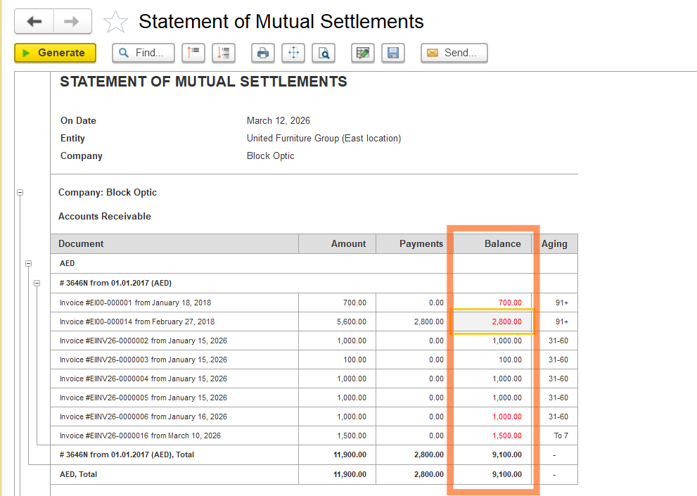697x496 pixels.
Task: Collapse the Company: Block Optic group
Action: click(x=20, y=192)
